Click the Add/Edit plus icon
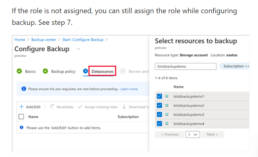 (22, 107)
